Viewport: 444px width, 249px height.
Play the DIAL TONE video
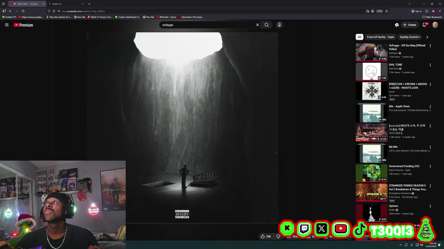point(372,71)
